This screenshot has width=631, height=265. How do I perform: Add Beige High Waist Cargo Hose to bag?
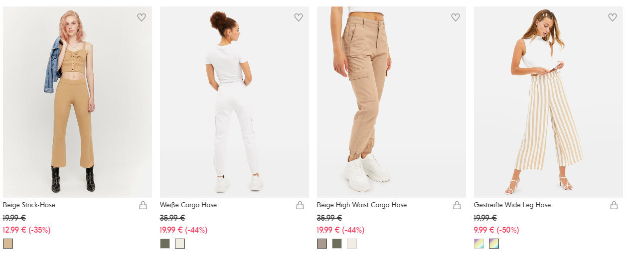point(457,205)
